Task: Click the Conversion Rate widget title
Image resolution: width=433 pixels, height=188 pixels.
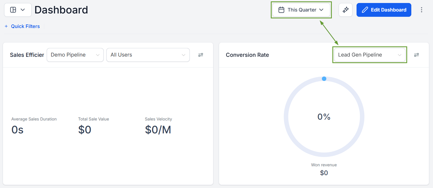Action: click(x=247, y=55)
